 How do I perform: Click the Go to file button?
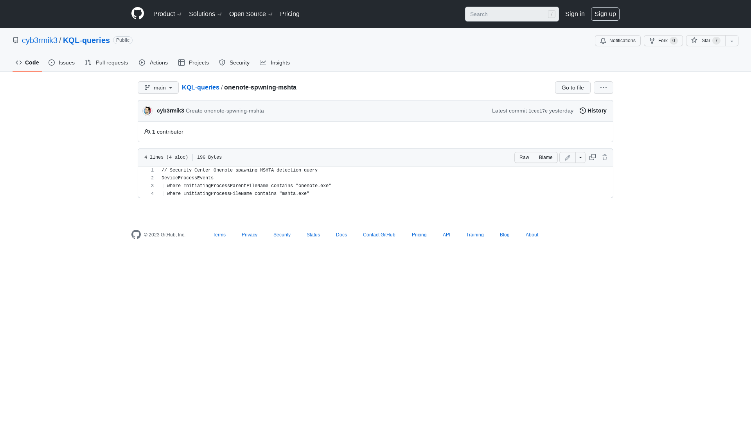click(573, 87)
